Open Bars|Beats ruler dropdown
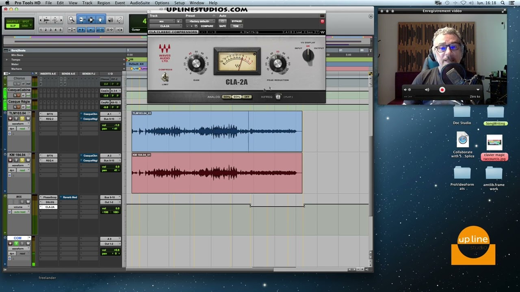 click(x=9, y=51)
